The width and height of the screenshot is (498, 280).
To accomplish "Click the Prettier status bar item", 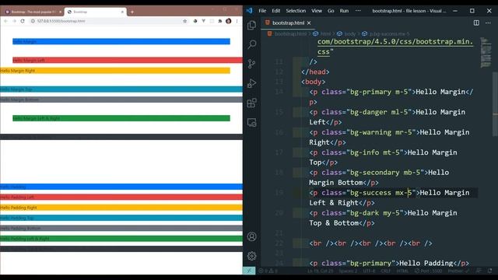I will (x=458, y=271).
